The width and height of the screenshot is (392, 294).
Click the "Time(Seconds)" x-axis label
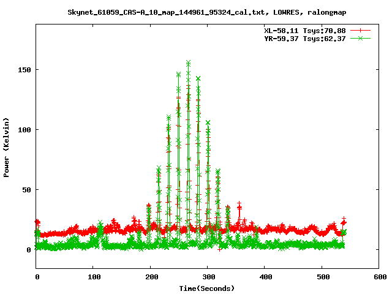(206, 288)
